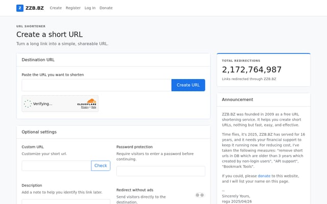Image resolution: width=327 pixels, height=204 pixels.
Task: Click the ZZB.BZ brand name
Action: (35, 8)
